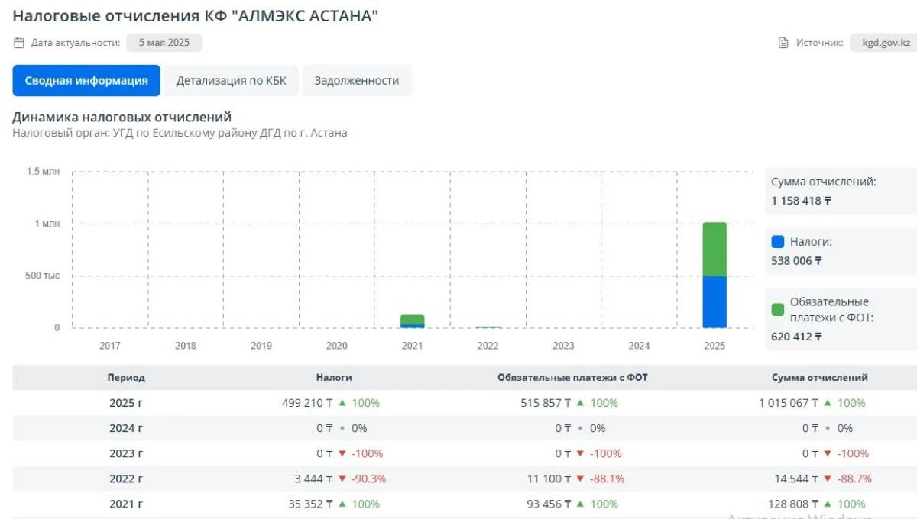This screenshot has width=917, height=519.
Task: Select the 2024 г table row label
Action: pos(126,428)
